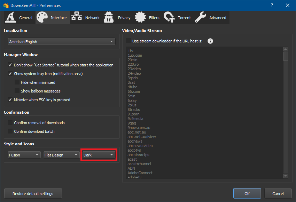Click the stream downloader info icon
296x202 pixels.
(210, 41)
